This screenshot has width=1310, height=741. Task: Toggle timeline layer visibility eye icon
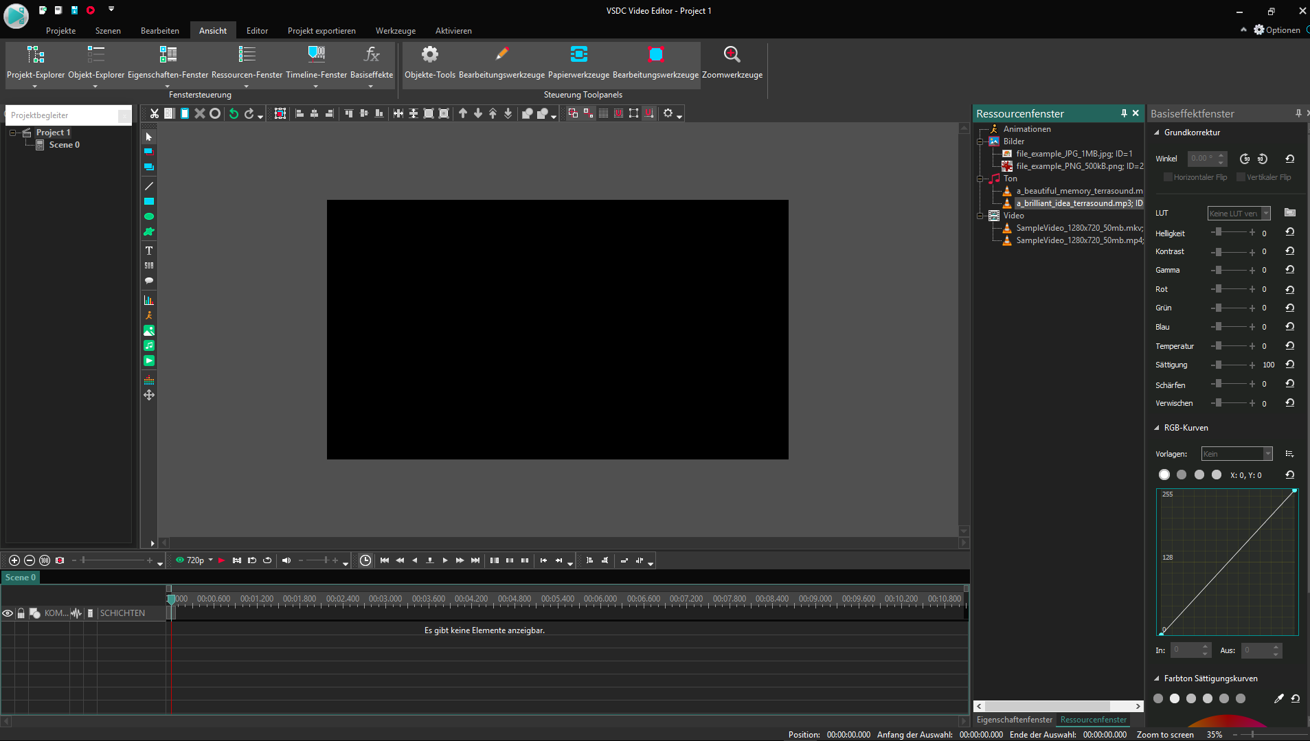click(8, 613)
